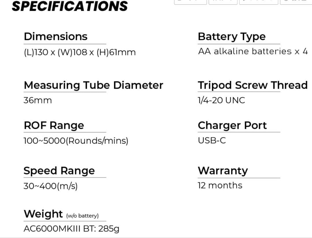Click the (w/o battery) note
The image size is (312, 238).
coord(82,216)
